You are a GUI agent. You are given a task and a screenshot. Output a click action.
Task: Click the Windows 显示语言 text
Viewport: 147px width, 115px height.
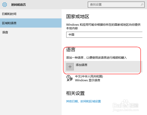pyautogui.click(x=88, y=80)
